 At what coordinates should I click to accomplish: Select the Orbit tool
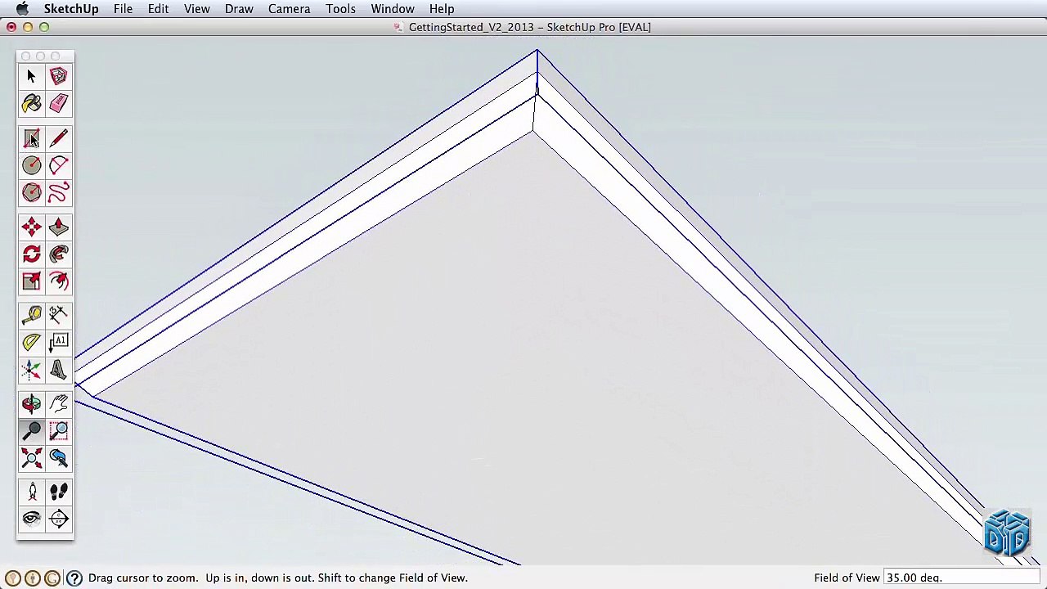(x=31, y=403)
